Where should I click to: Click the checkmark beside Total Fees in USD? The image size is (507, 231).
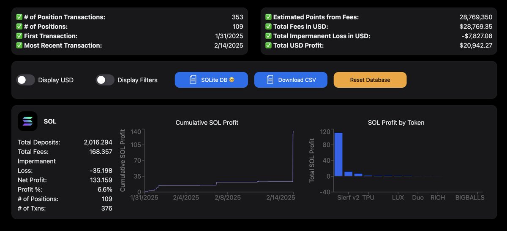pos(268,27)
